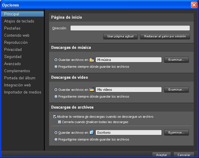Click the Cancelar button

184,155
